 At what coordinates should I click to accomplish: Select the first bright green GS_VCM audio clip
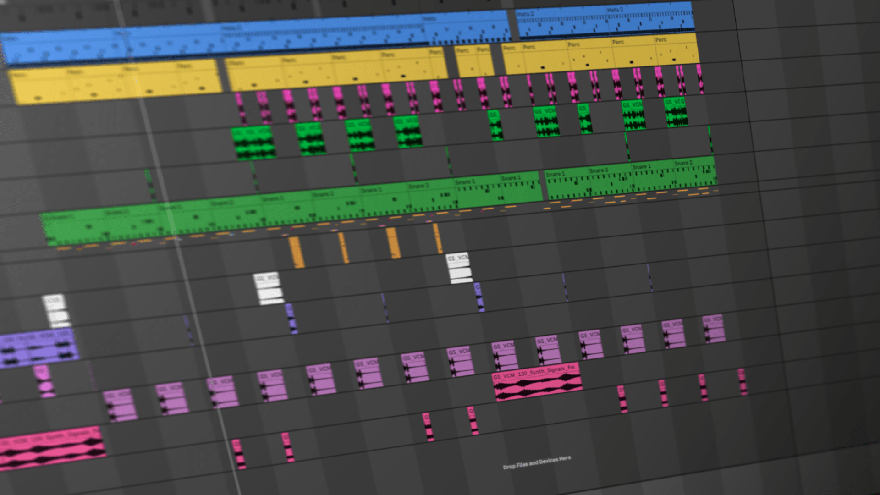253,143
